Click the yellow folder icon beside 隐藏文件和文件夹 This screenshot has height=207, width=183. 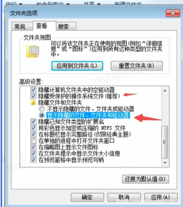click(x=33, y=103)
